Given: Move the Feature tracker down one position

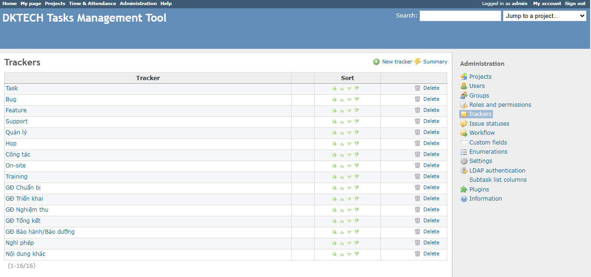Looking at the screenshot, I should 349,110.
